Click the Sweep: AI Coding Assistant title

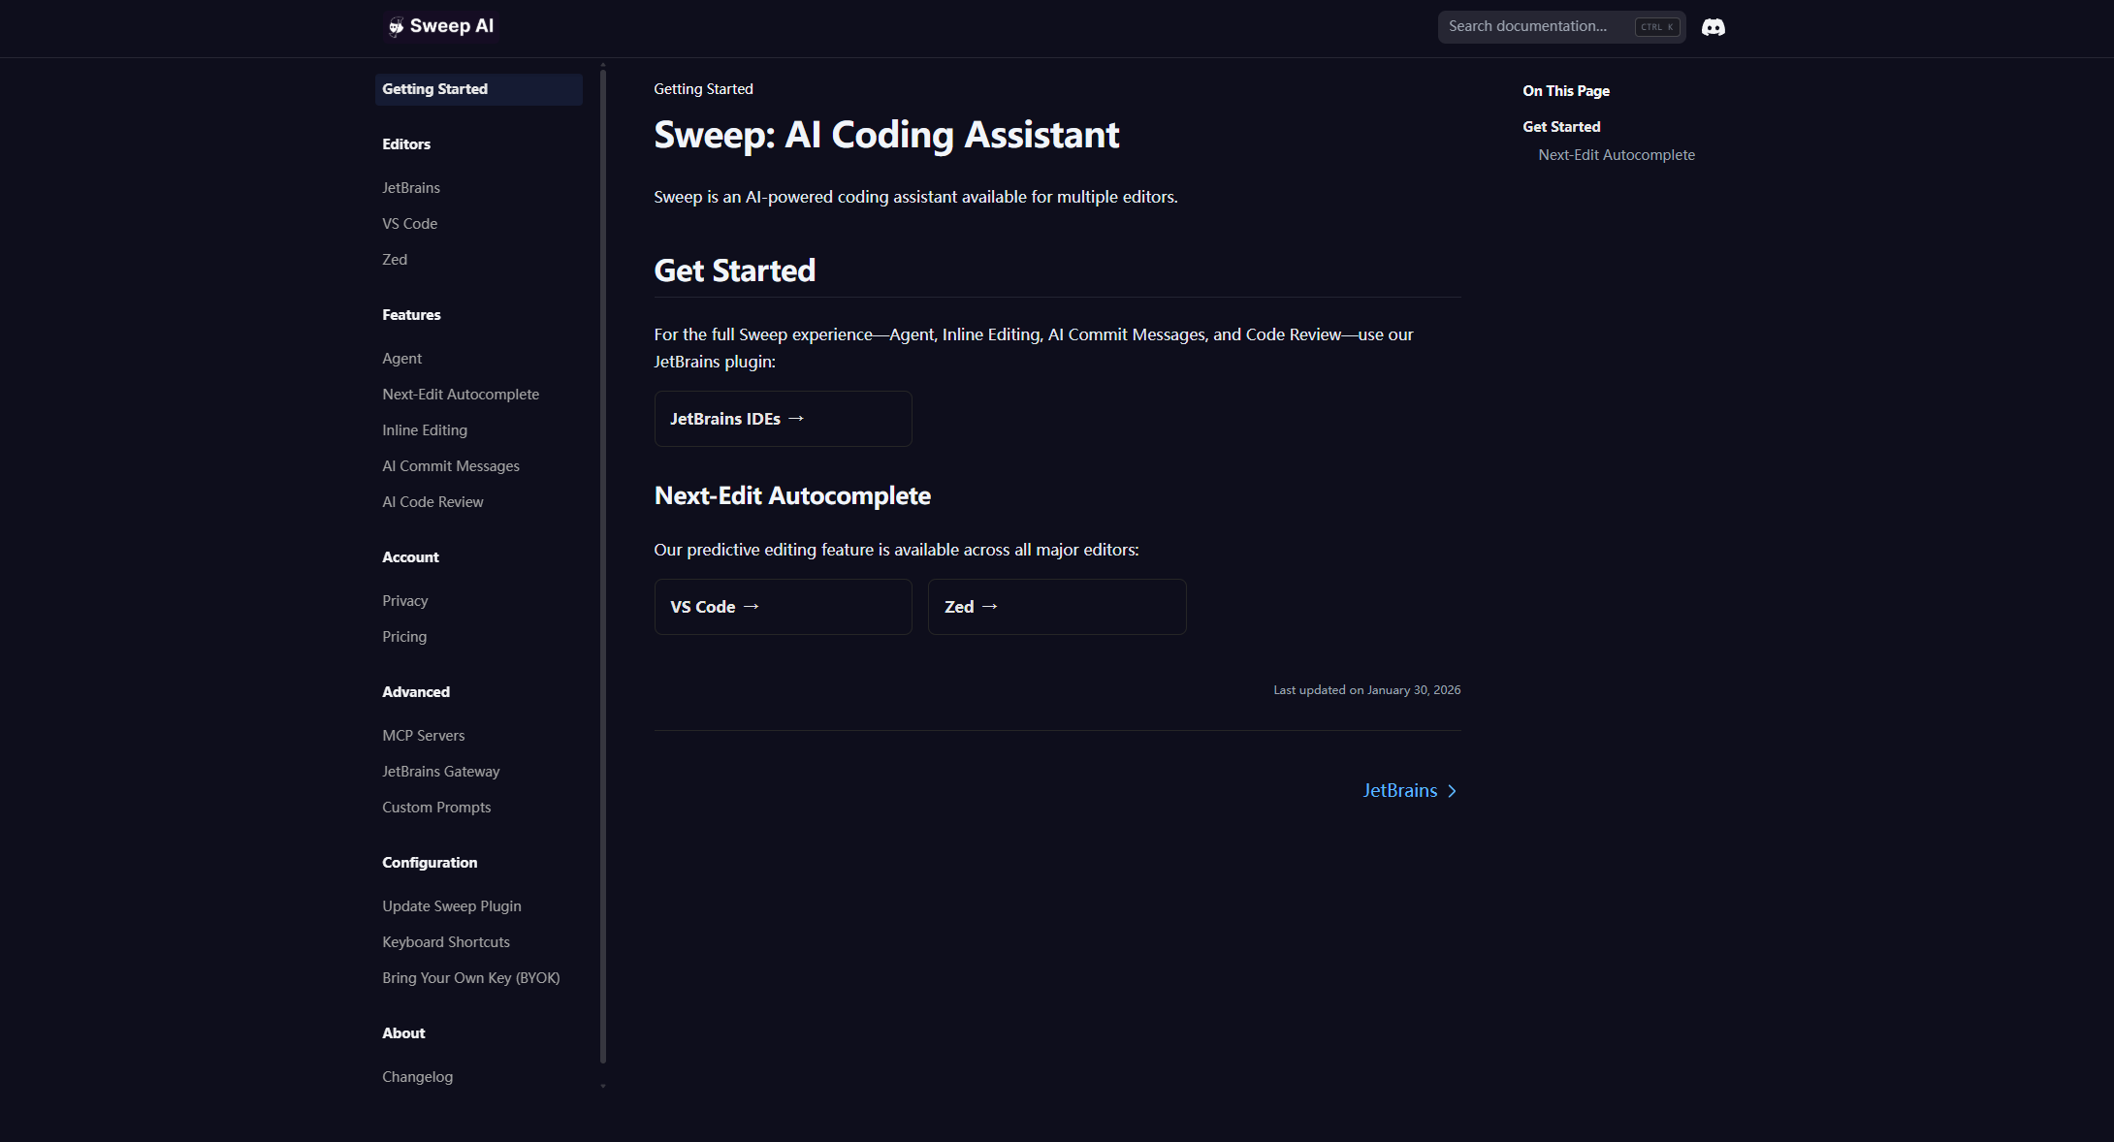coord(886,135)
